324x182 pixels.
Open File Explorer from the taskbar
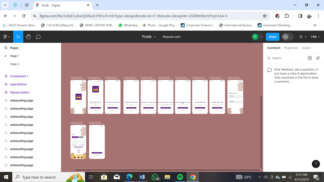[167, 177]
